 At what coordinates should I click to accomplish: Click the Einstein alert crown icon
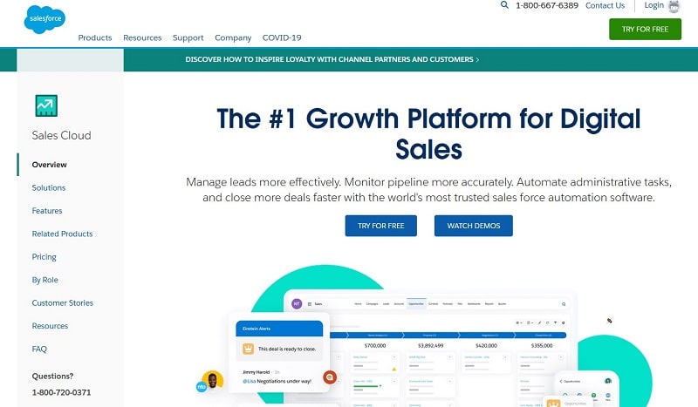(x=248, y=349)
